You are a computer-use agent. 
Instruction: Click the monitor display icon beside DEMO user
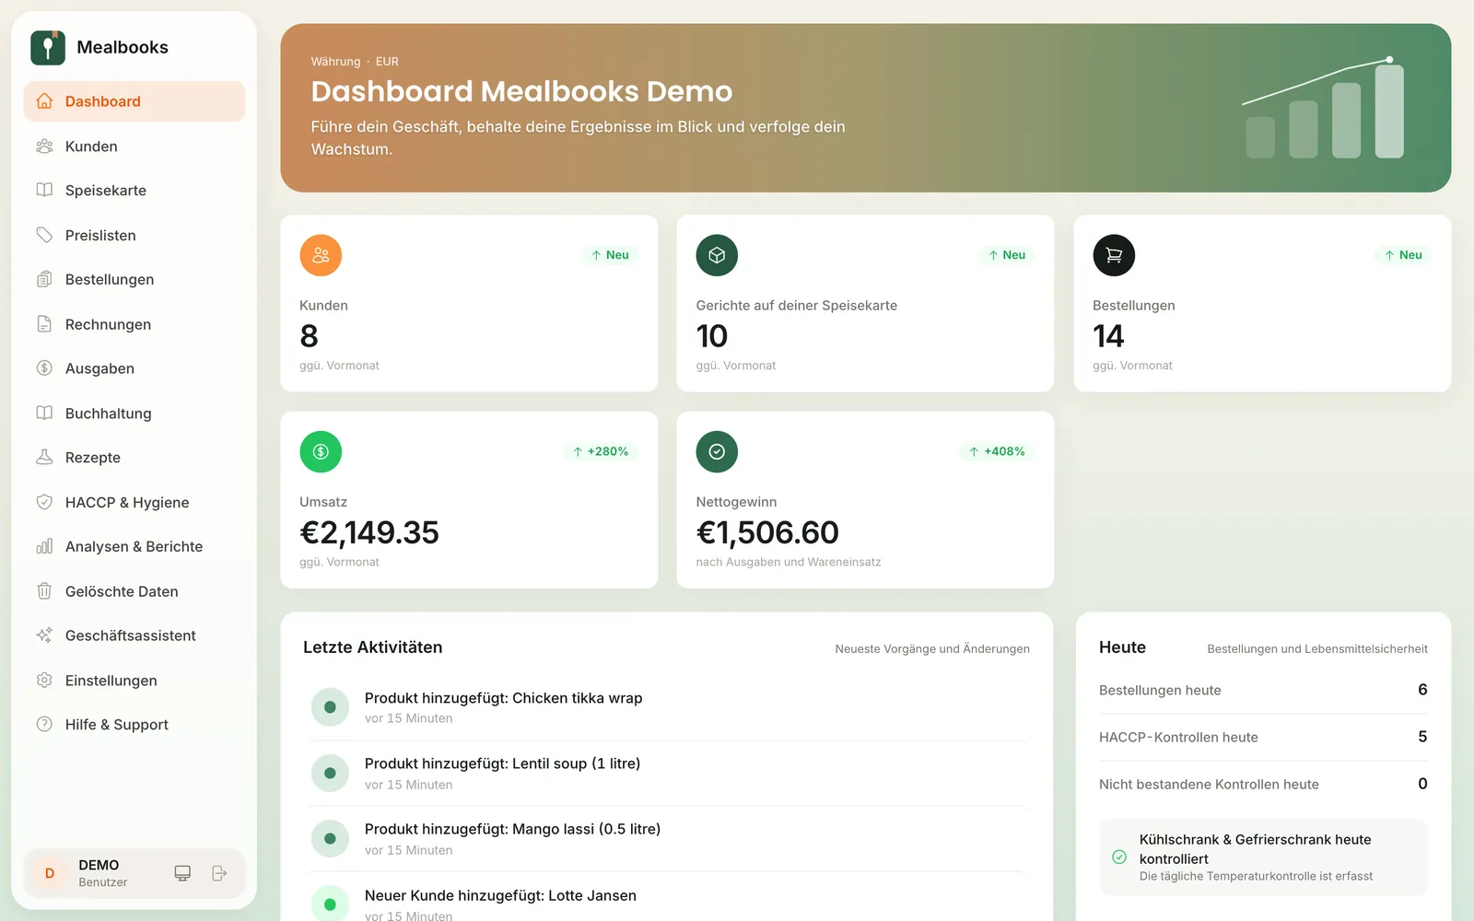point(182,873)
